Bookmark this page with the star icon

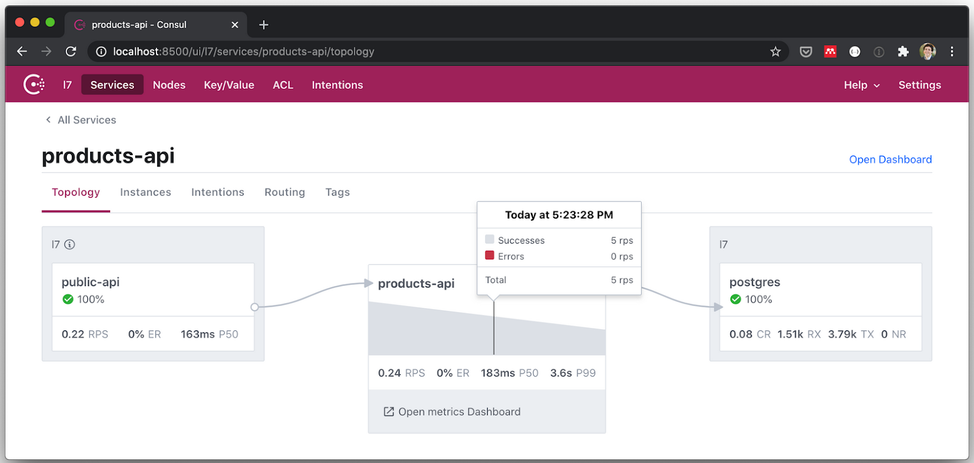pyautogui.click(x=775, y=52)
